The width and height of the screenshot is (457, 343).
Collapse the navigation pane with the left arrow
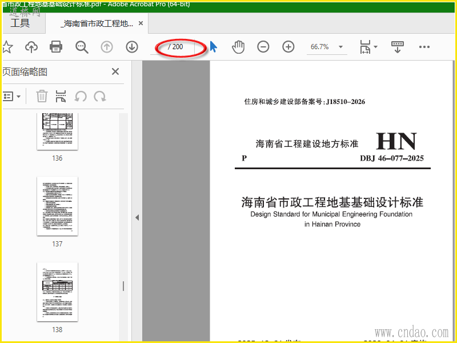click(x=137, y=218)
